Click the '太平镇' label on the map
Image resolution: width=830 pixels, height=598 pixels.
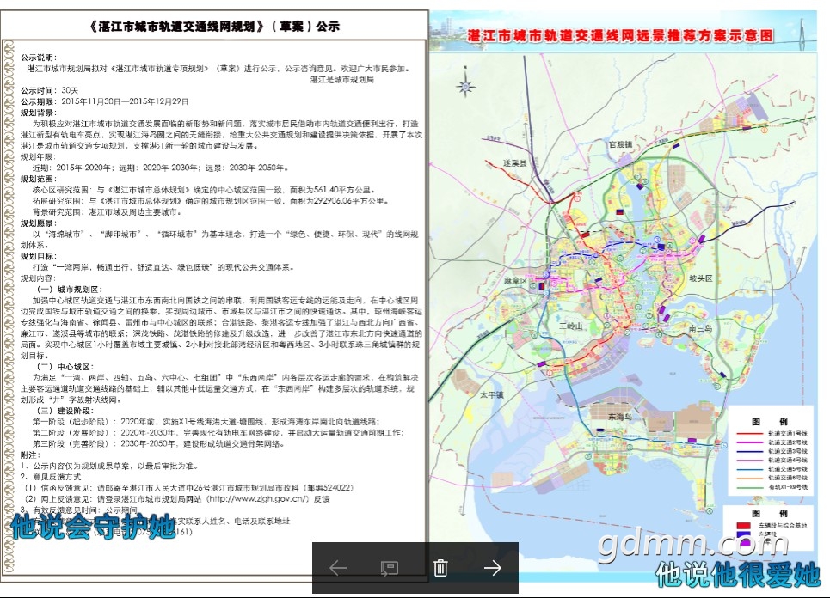(491, 394)
